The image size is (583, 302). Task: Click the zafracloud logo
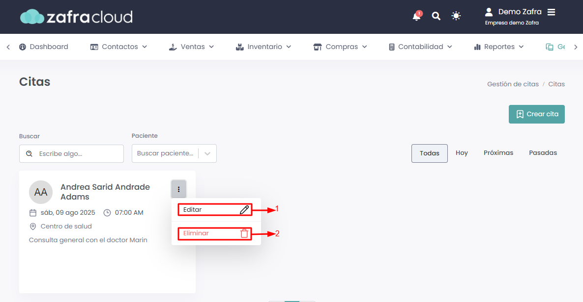coord(76,17)
